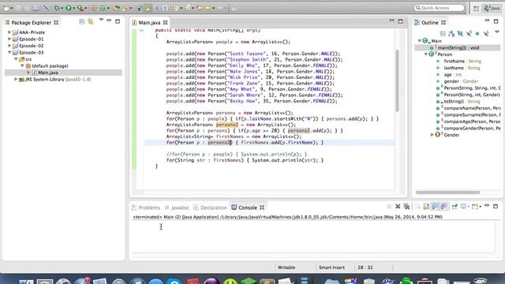Viewport: 505px width, 284px height.
Task: Expand the Episode-02 project
Action: tap(9, 46)
